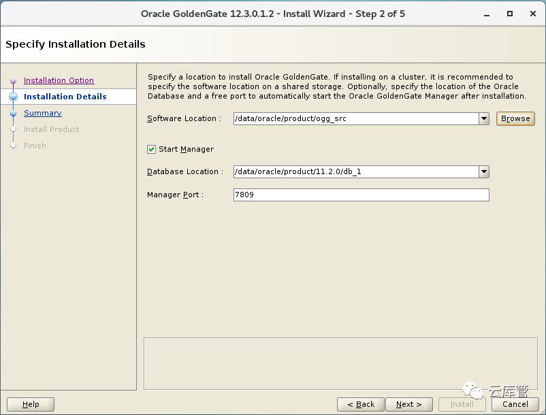Screen dimensions: 546x415
Task: Click the Finish step bullet icon
Action: click(x=13, y=146)
